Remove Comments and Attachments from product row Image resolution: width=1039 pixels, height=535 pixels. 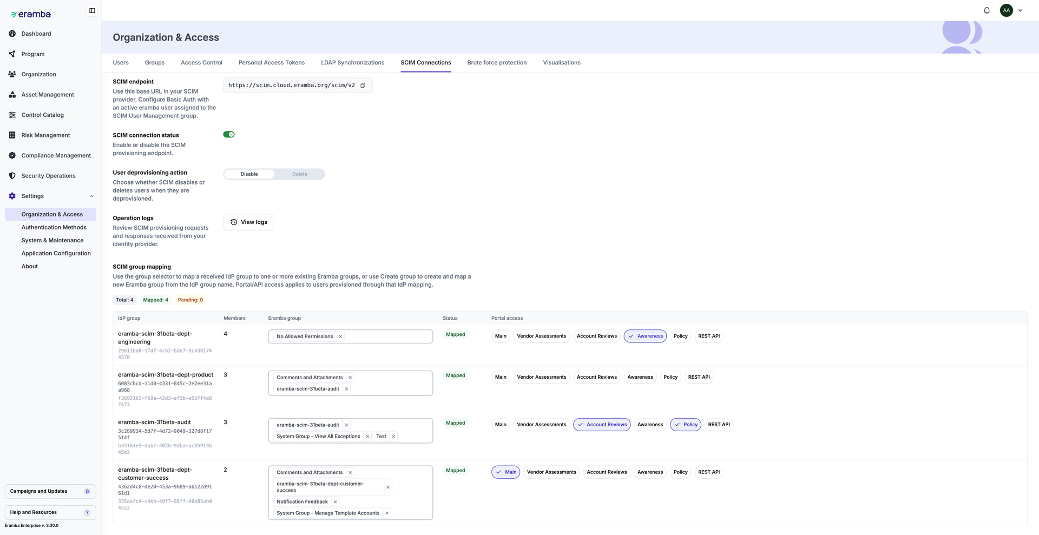[x=350, y=378]
